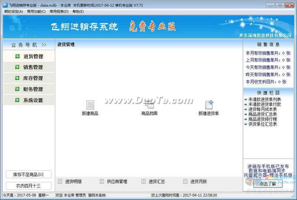
Task: Open the 常用功能(C) menu
Action: click(36, 12)
